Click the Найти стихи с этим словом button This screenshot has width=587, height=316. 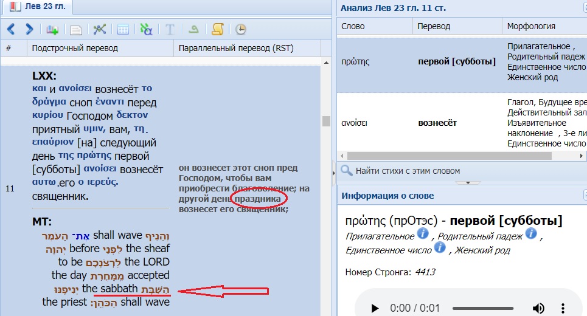pos(401,171)
